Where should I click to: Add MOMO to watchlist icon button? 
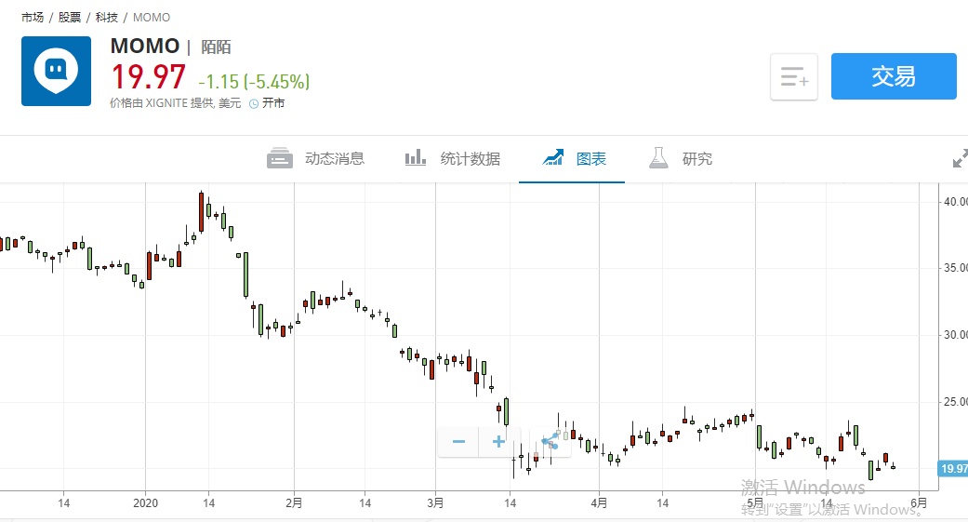793,77
